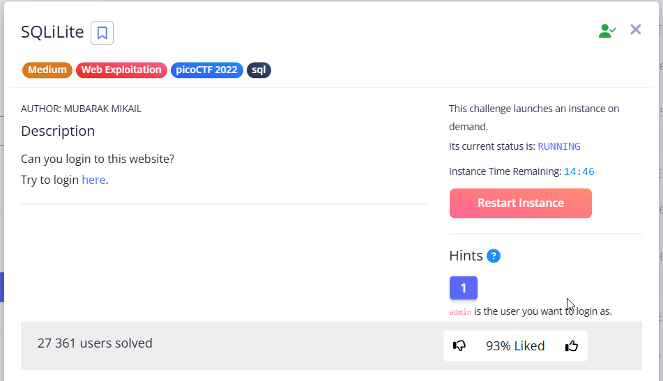Bookmark the SQLiLite challenge
The image size is (663, 381).
(102, 33)
